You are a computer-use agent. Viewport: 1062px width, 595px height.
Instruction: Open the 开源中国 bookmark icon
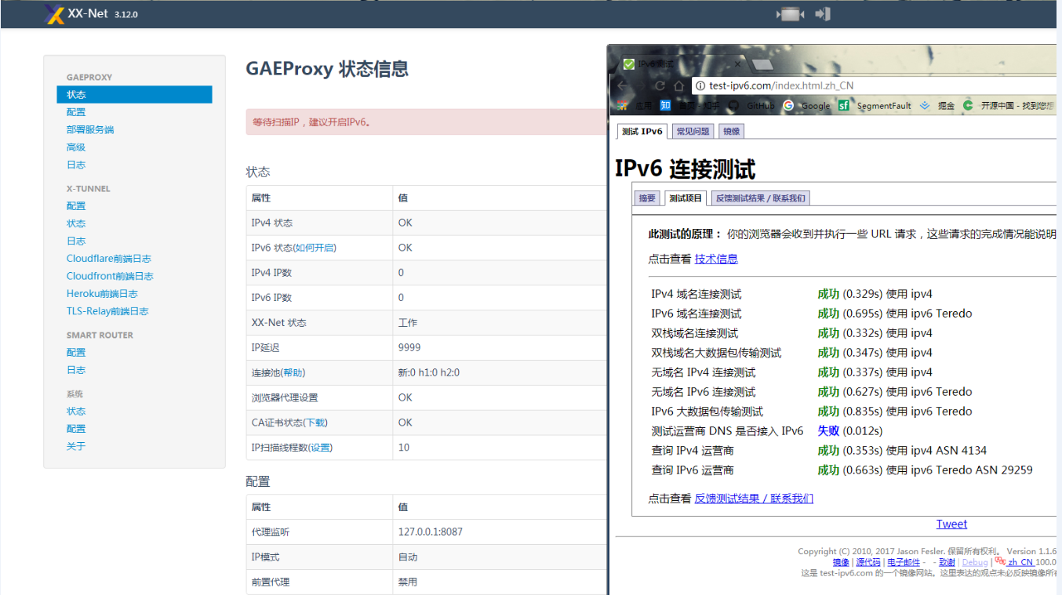[x=968, y=105]
